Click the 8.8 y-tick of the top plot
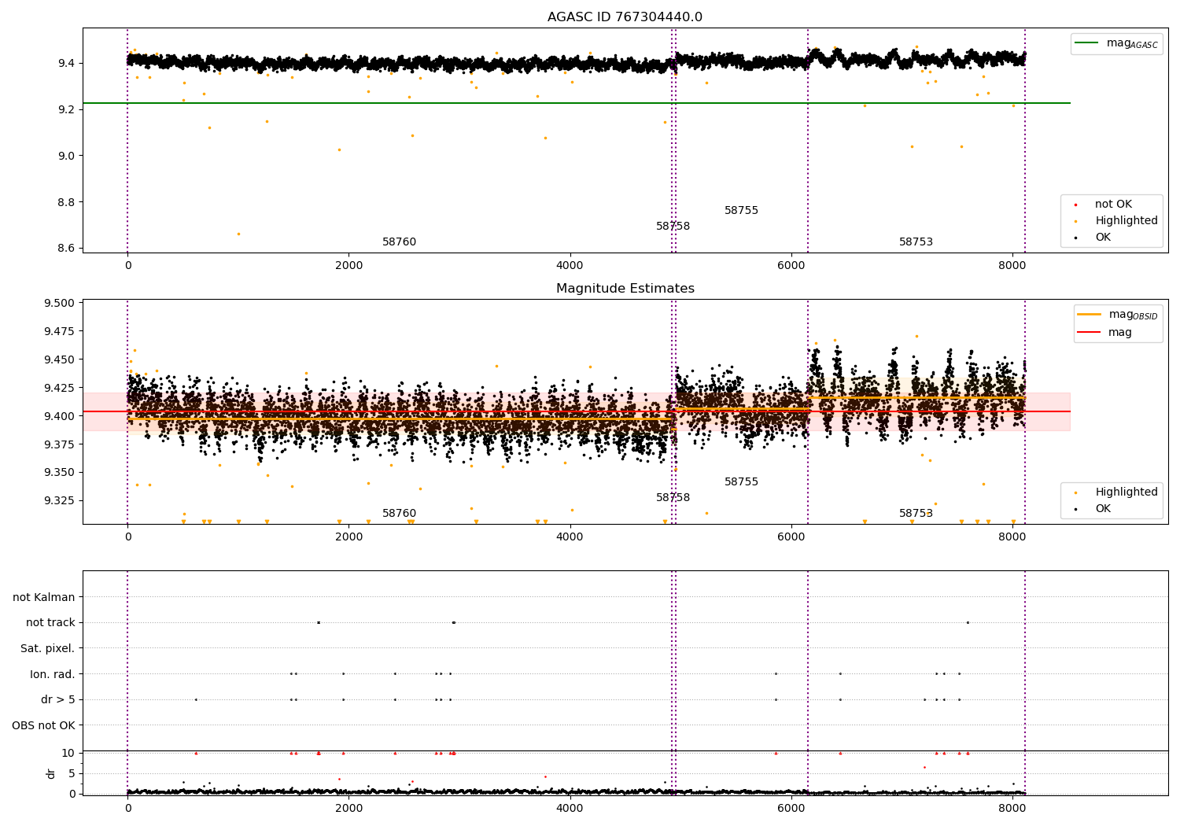Viewport: 1180px width, 826px height. click(x=65, y=202)
